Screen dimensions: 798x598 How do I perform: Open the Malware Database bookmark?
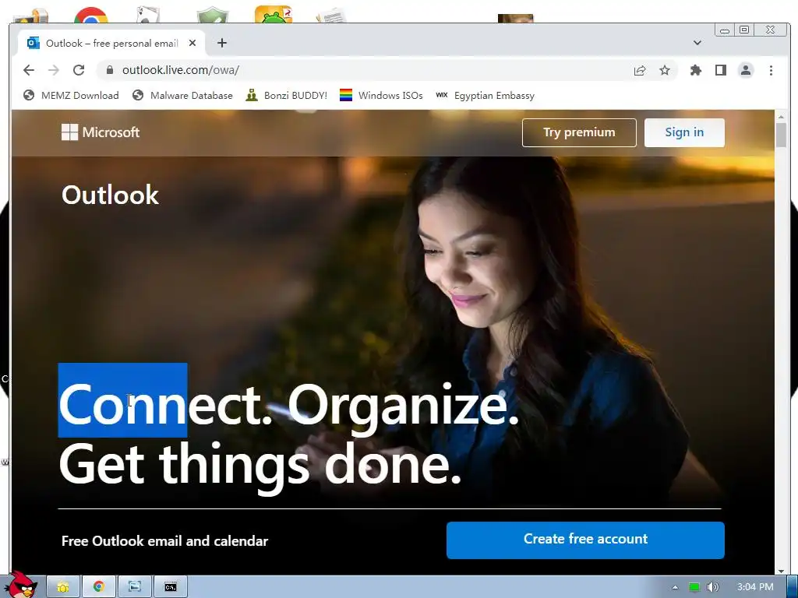coord(182,96)
